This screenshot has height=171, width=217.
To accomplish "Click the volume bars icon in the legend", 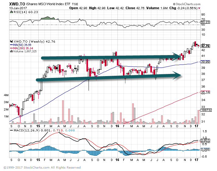I will pos(11,51).
